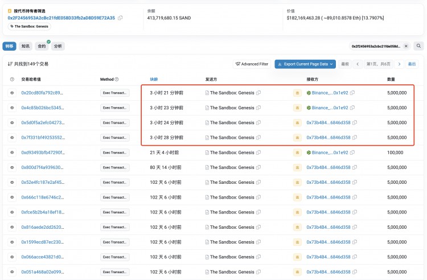Image resolution: width=427 pixels, height=280 pixels.
Task: Clear the 0x2f2456953a2cbc21fde058d address filter
Action: pos(406,46)
